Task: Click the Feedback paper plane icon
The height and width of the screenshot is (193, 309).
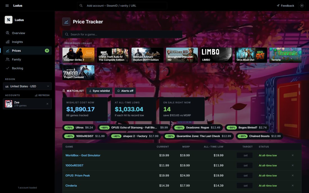Action: click(278, 6)
